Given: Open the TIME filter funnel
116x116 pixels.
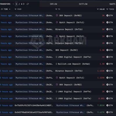Looking at the screenshot, I should 2,9.
